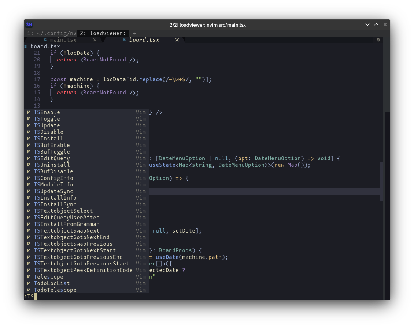Screen dimensions: 414x328
Task: Click the Vim icon beside TodoTelescope
Action: click(29, 290)
